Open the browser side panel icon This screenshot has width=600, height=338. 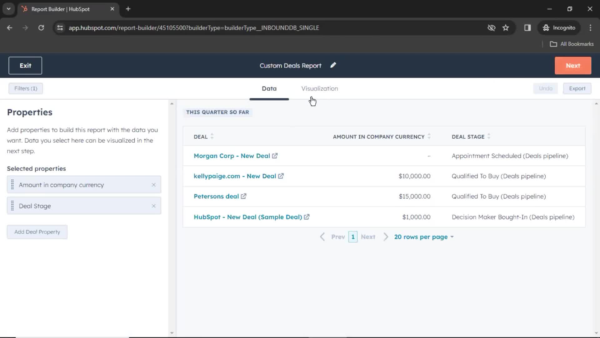[x=527, y=28]
